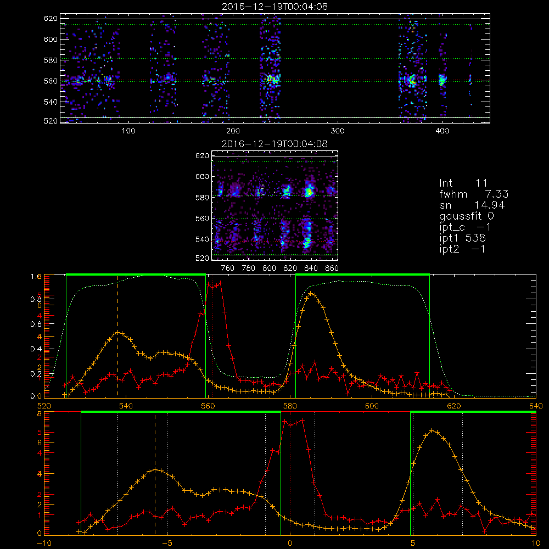Click the brightest blob near 840 in the middle image
Viewport: 549px width, 549px height.
pyautogui.click(x=309, y=192)
